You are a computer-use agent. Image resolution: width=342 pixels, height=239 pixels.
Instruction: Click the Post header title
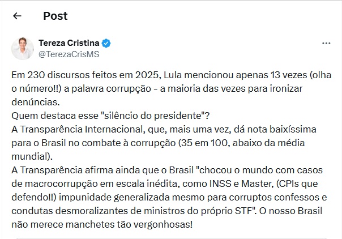click(55, 16)
